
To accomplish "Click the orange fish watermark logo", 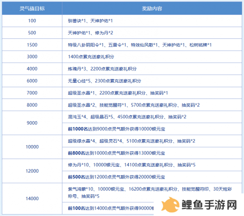I will pyautogui.click(x=170, y=205).
